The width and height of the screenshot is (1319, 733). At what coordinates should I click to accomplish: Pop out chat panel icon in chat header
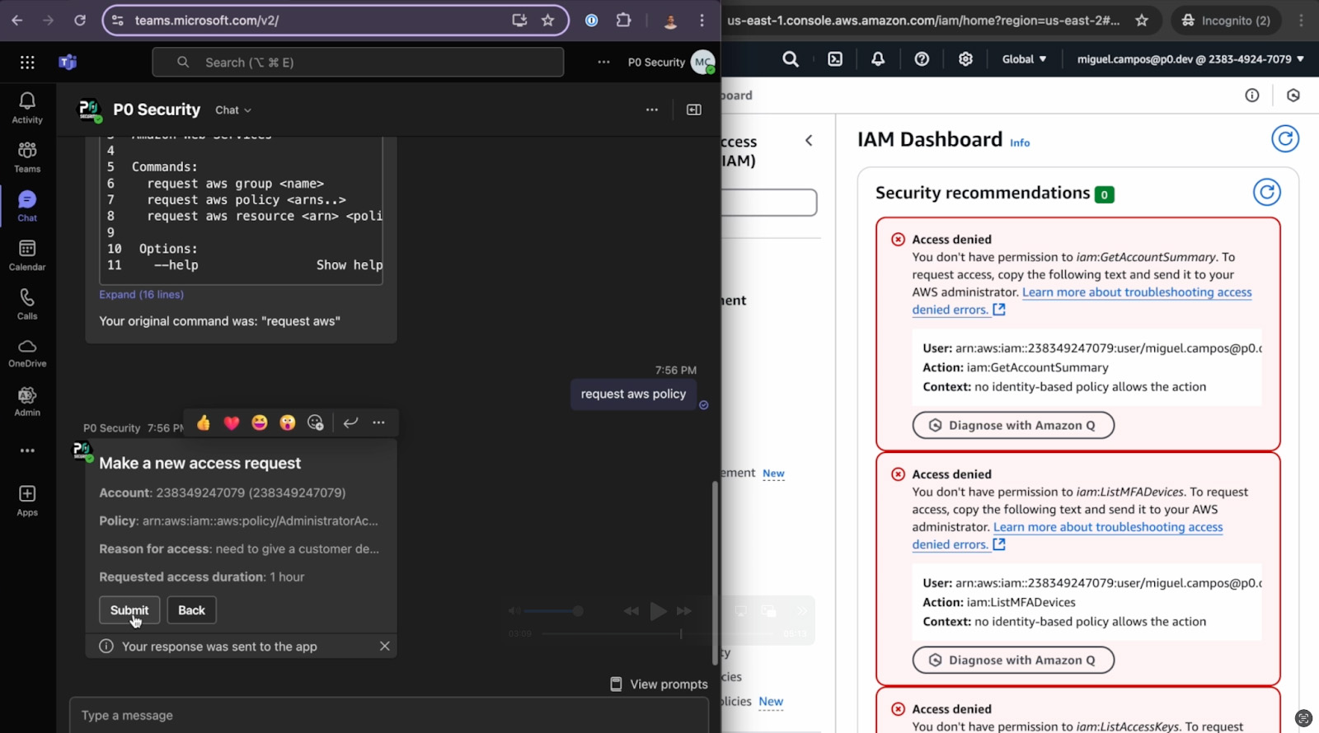[x=694, y=110]
